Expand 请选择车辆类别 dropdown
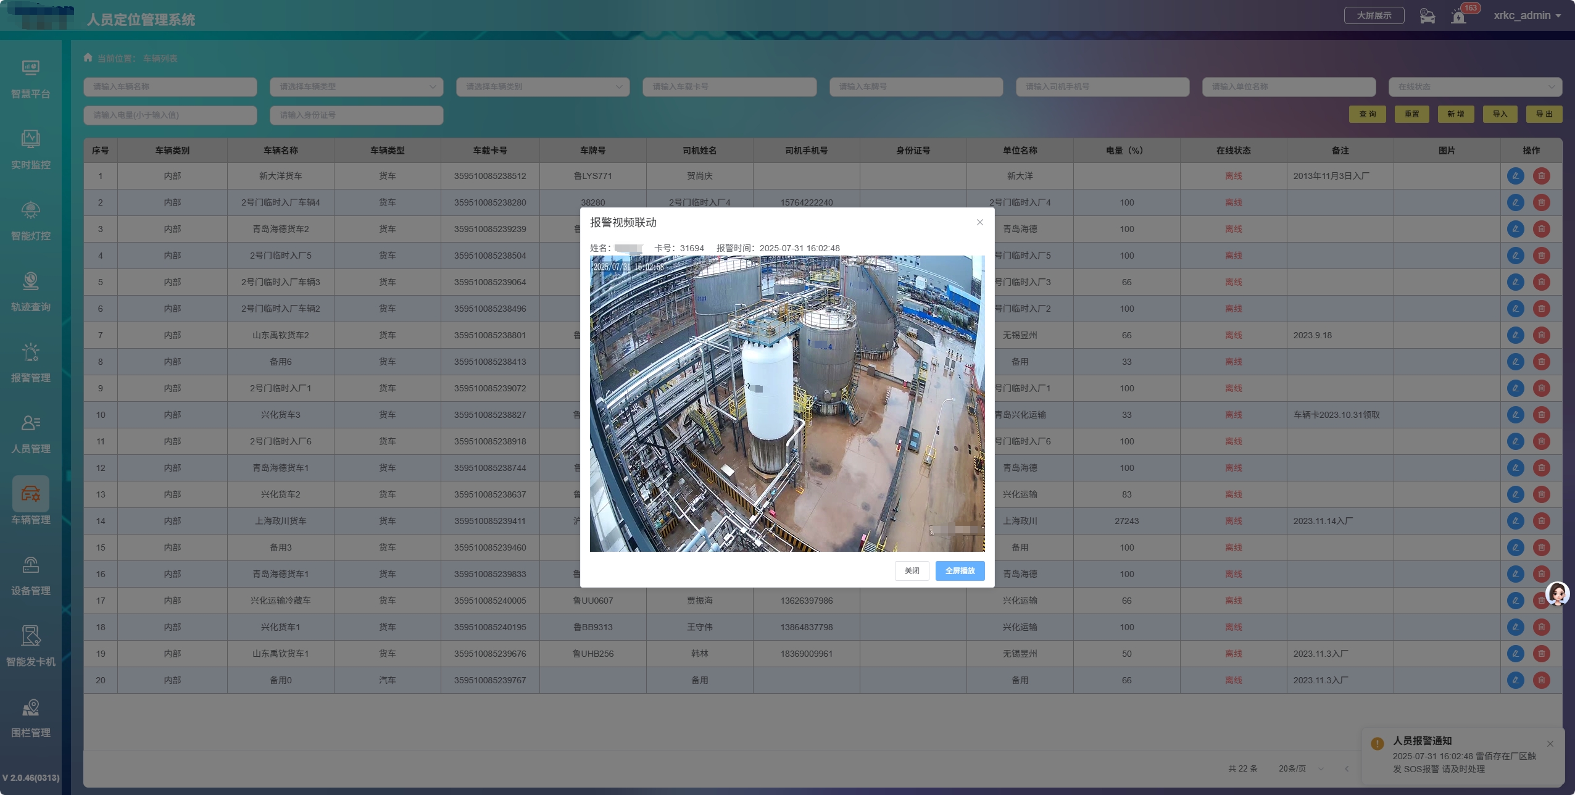The width and height of the screenshot is (1575, 795). click(x=542, y=87)
